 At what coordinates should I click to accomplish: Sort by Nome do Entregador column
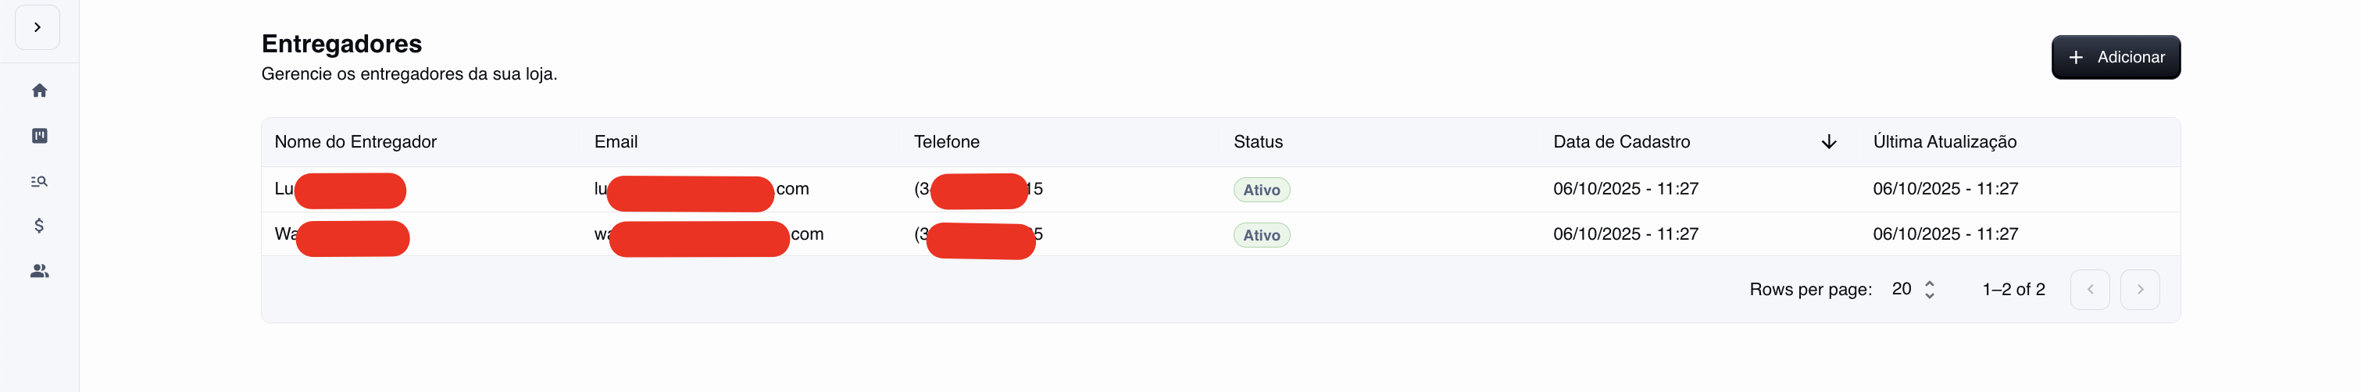(x=355, y=142)
